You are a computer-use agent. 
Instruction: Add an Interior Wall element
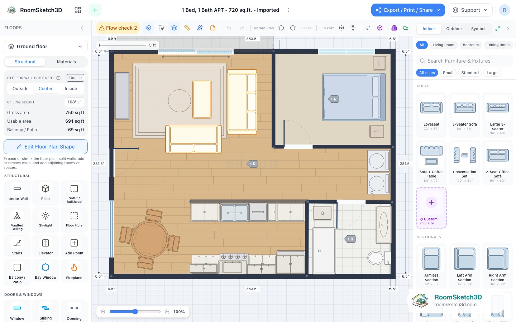[17, 192]
